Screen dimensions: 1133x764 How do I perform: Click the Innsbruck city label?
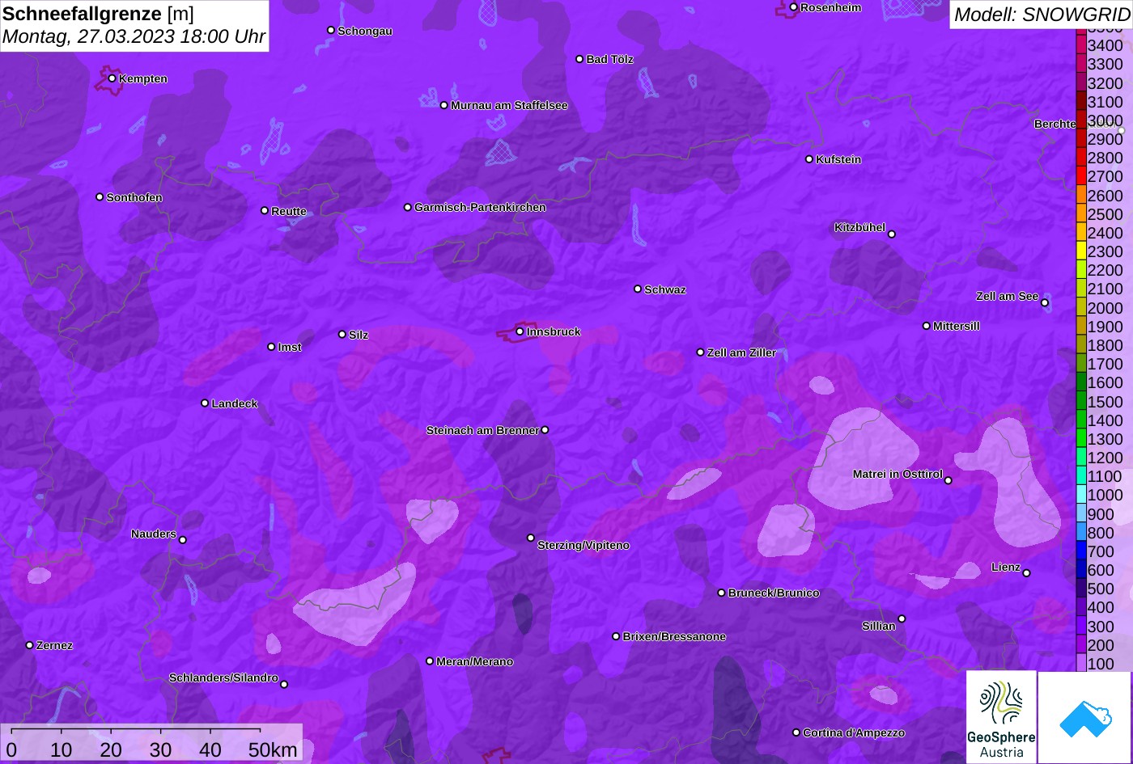[x=554, y=331]
